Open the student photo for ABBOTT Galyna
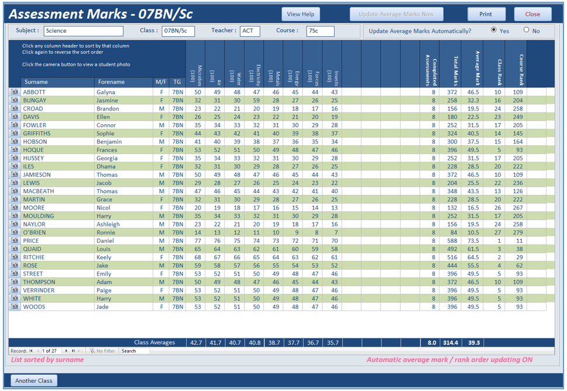The width and height of the screenshot is (567, 391). [x=15, y=92]
